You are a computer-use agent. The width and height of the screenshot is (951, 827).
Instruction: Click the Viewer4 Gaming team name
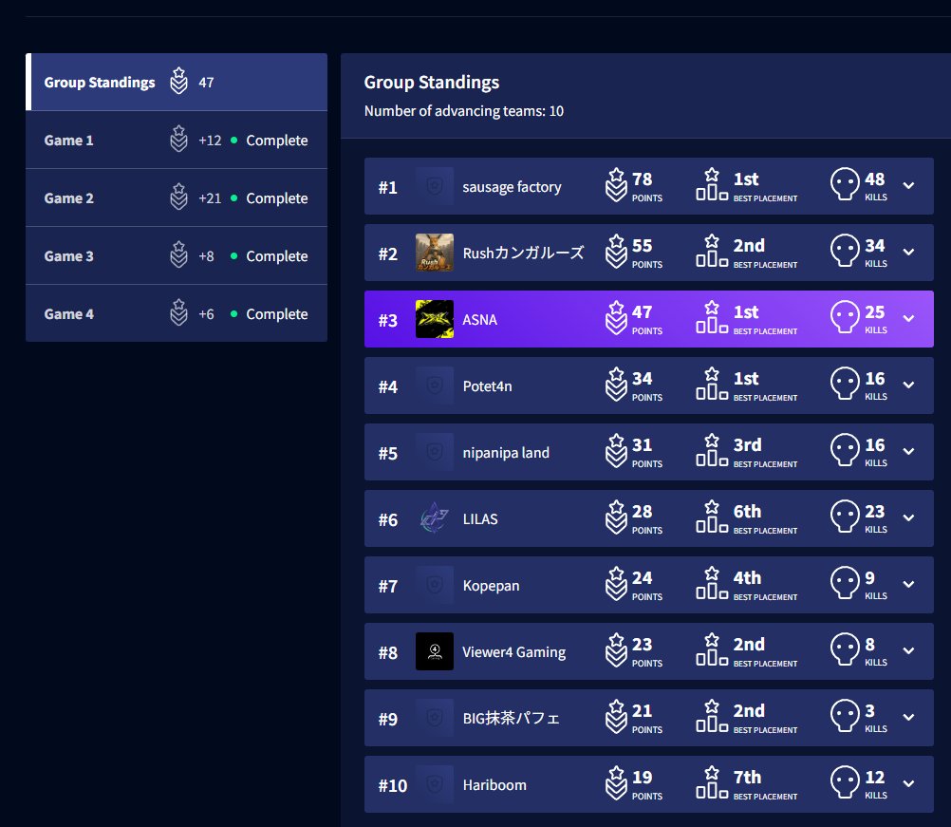point(513,652)
